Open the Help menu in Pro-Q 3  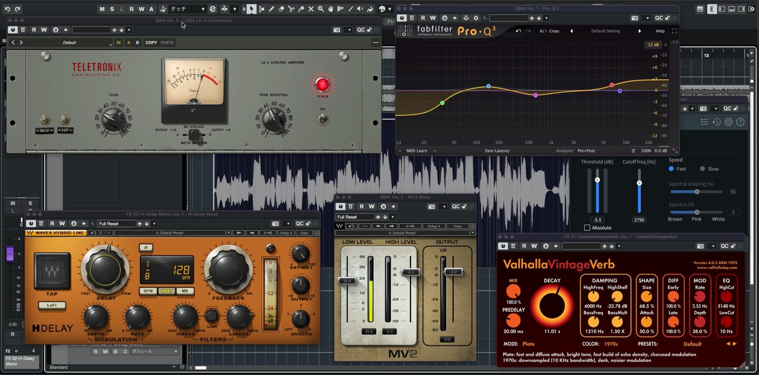pyautogui.click(x=660, y=31)
